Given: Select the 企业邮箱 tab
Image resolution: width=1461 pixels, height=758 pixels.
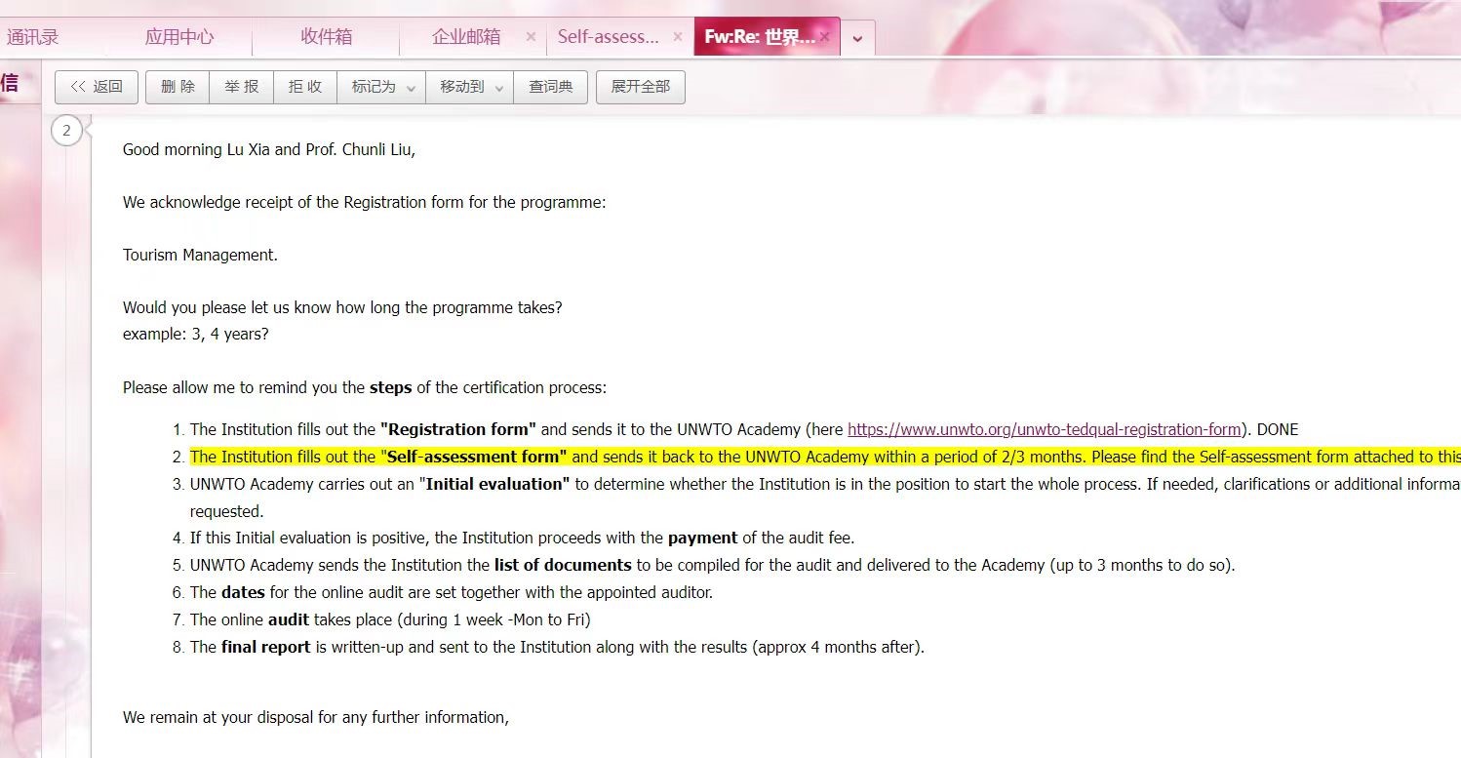Looking at the screenshot, I should pyautogui.click(x=465, y=37).
